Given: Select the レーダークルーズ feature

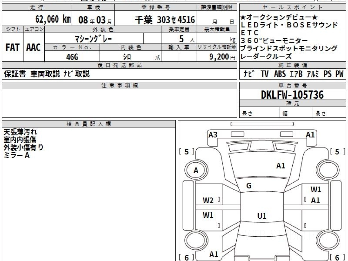Looking at the screenshot, I should (x=266, y=56).
